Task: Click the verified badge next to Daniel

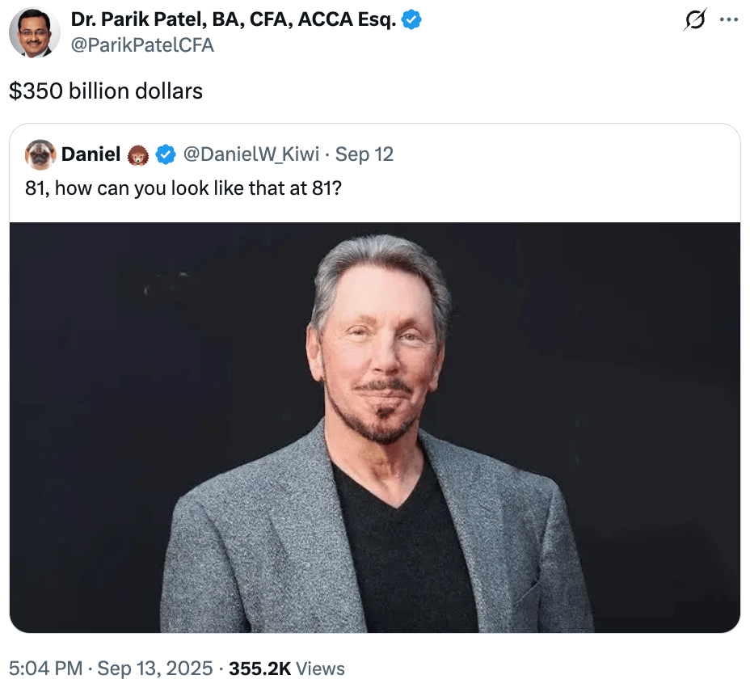Action: (x=166, y=154)
